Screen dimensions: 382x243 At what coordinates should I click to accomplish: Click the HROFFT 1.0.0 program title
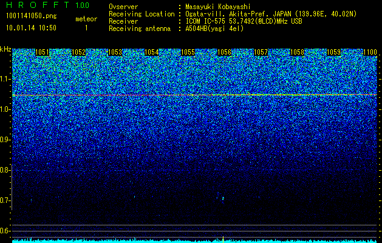pos(48,5)
